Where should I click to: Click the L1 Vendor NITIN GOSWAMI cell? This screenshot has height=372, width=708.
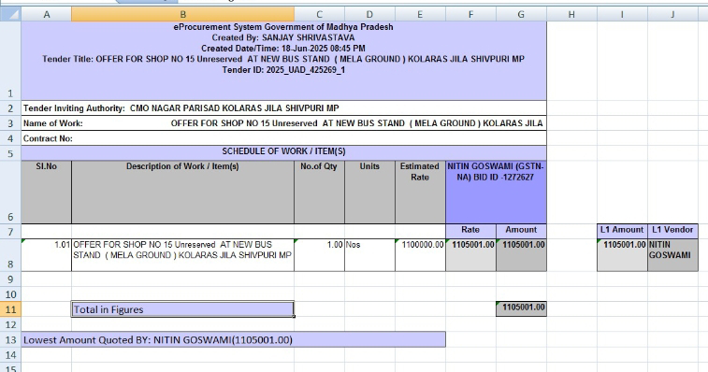(672, 255)
